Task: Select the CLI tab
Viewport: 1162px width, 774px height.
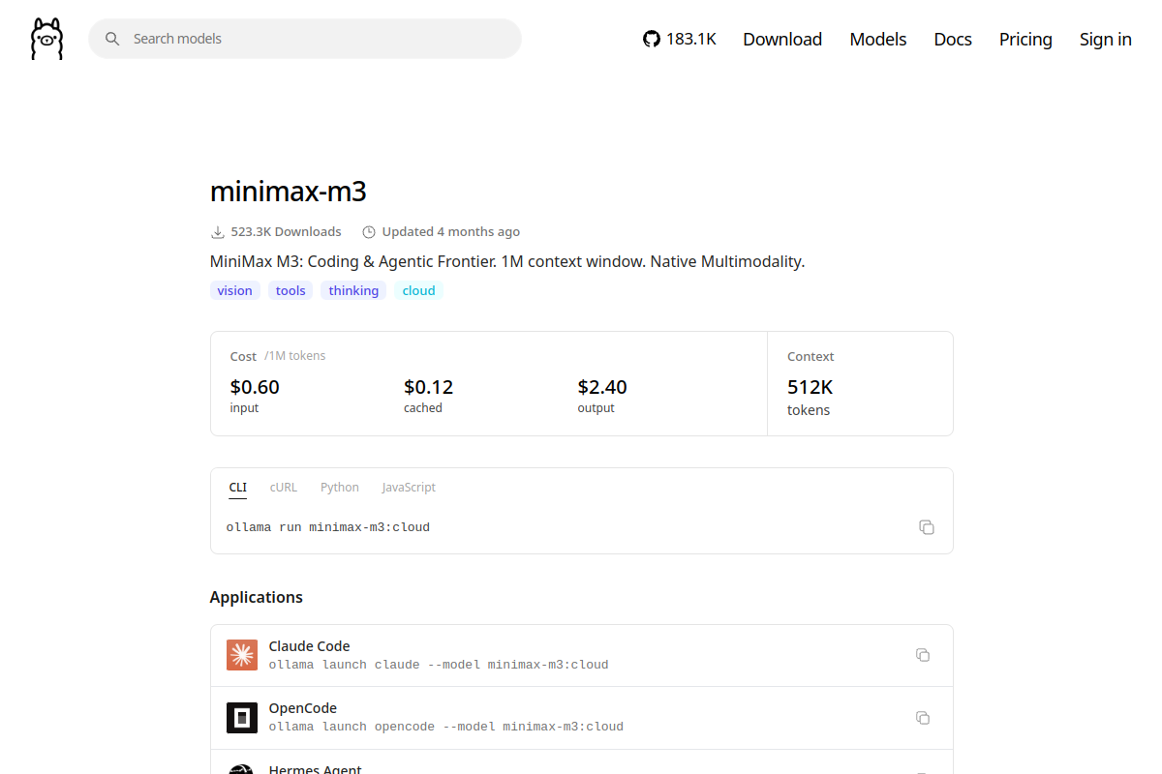Action: [x=238, y=488]
